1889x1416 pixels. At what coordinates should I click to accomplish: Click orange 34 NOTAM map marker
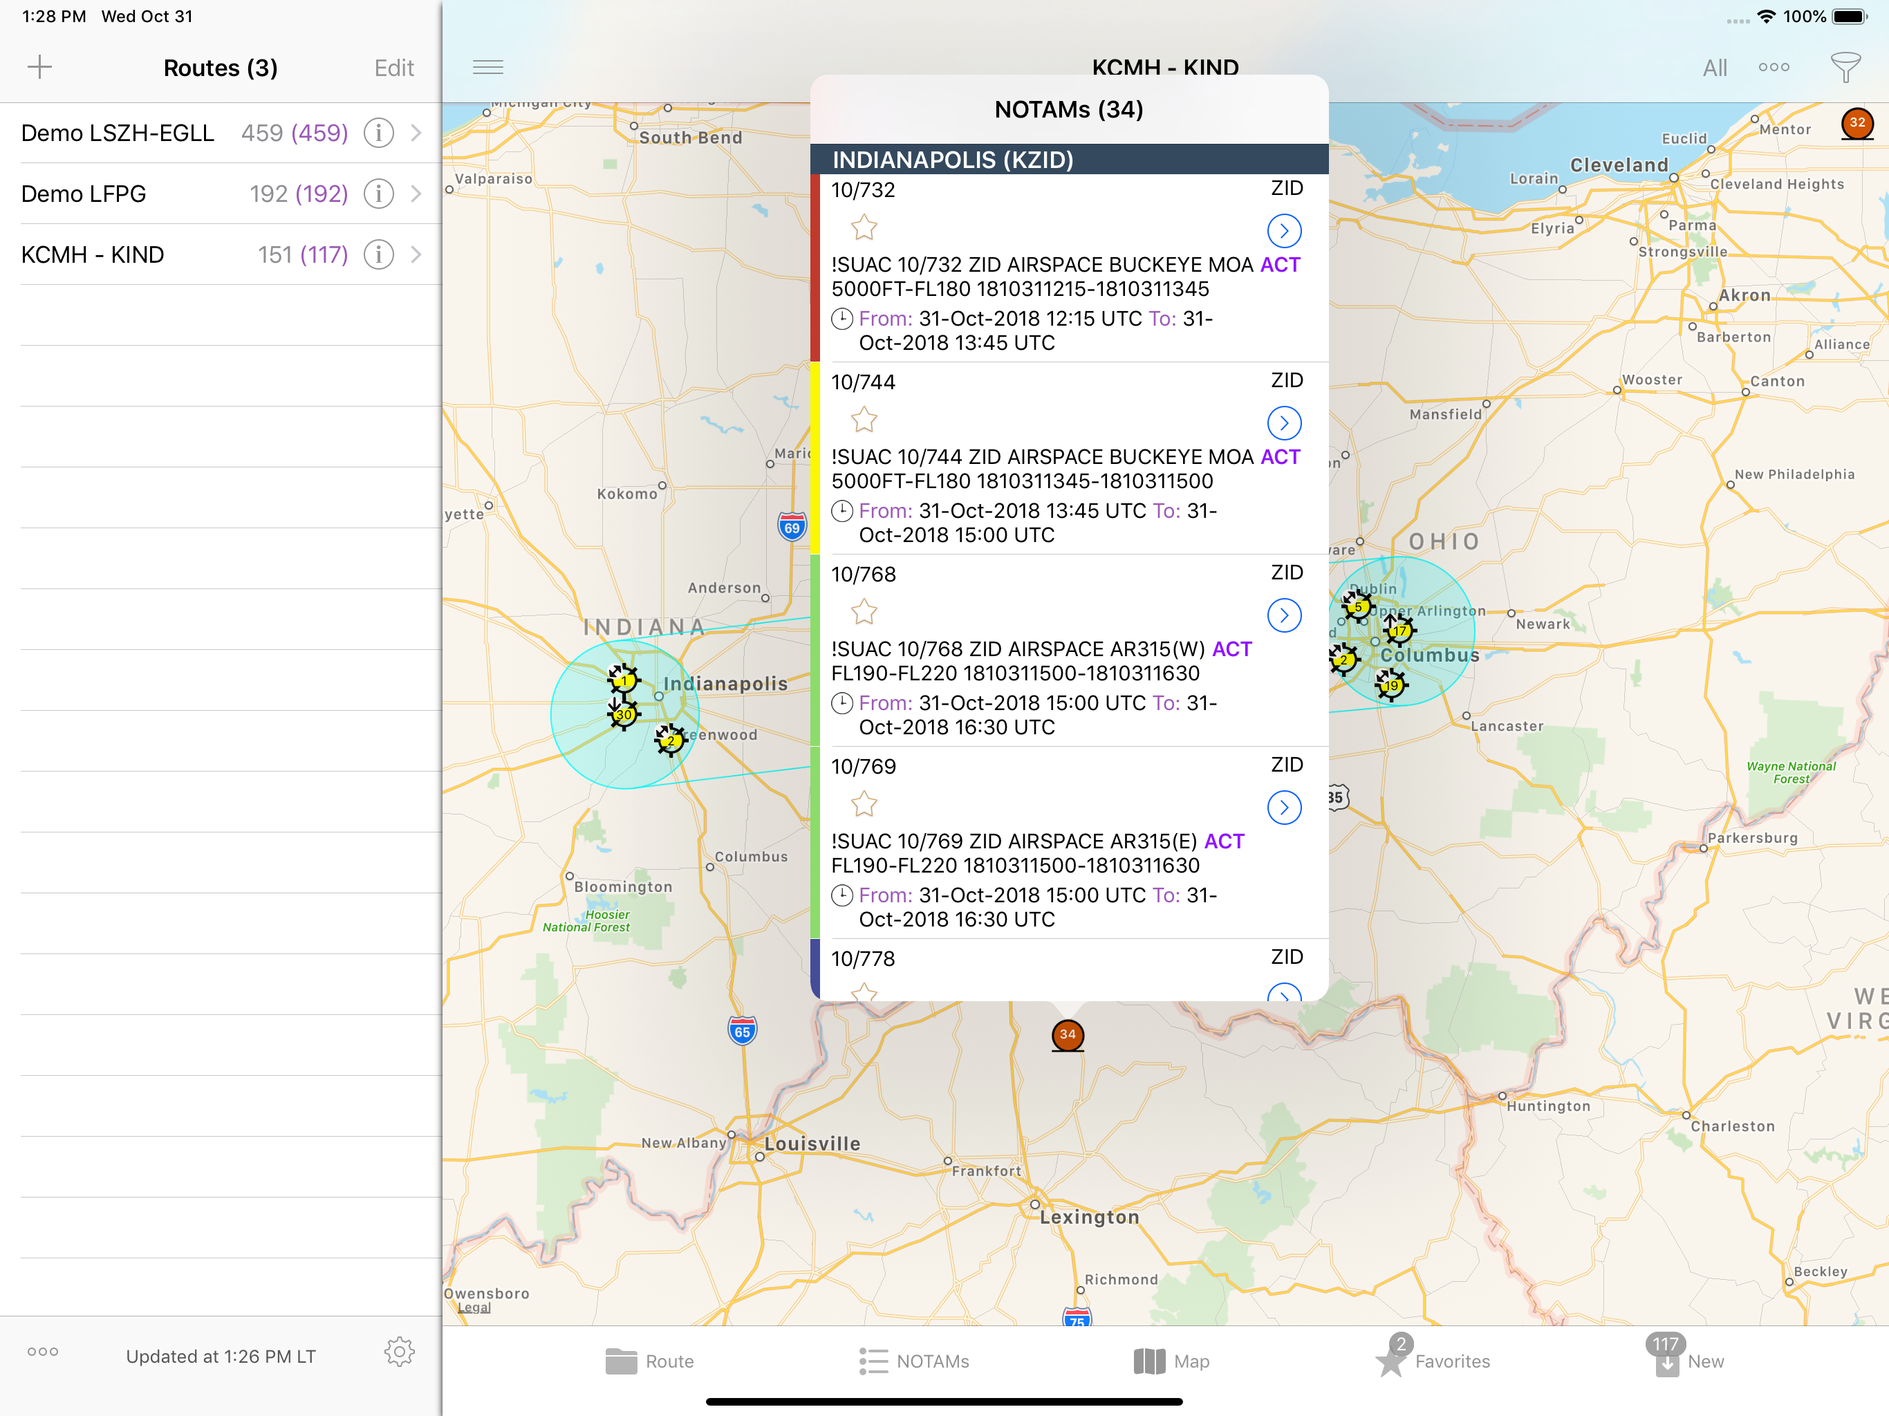(x=1068, y=1034)
